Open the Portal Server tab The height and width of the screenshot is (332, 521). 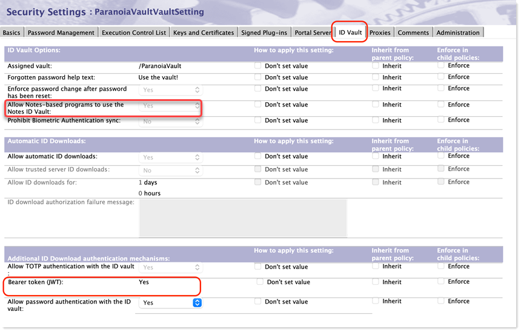click(x=313, y=33)
